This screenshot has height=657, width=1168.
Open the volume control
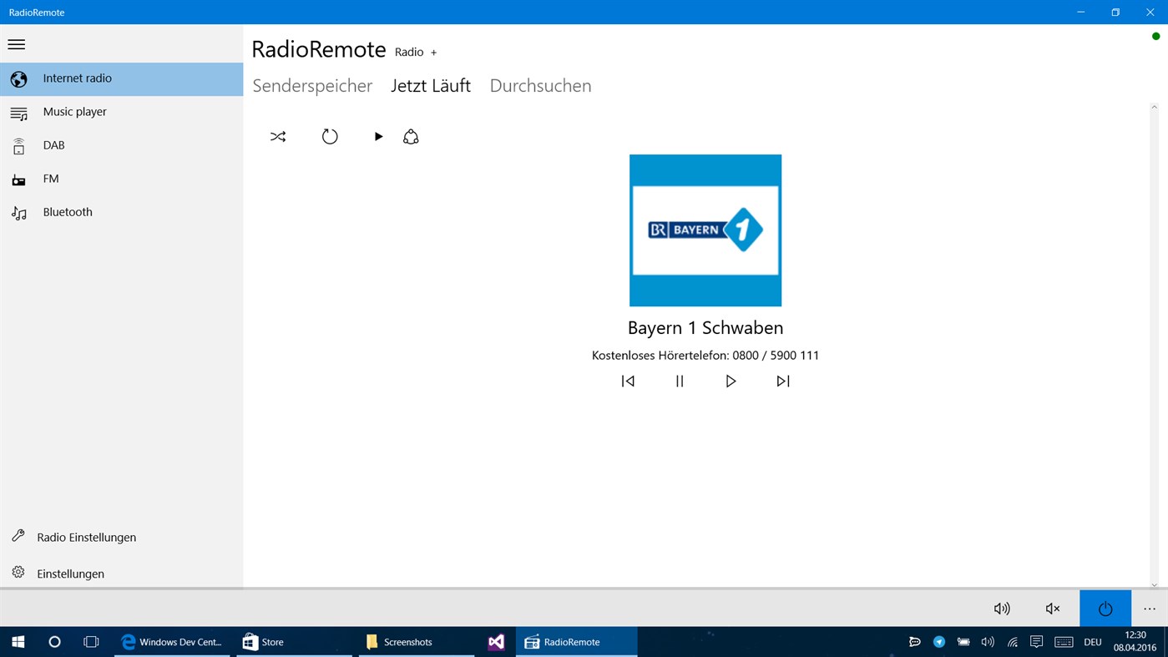1001,608
